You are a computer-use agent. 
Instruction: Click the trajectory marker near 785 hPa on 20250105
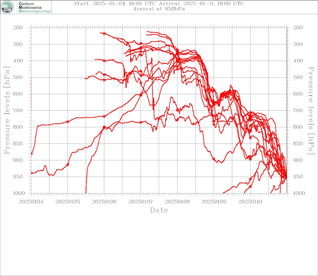point(68,122)
